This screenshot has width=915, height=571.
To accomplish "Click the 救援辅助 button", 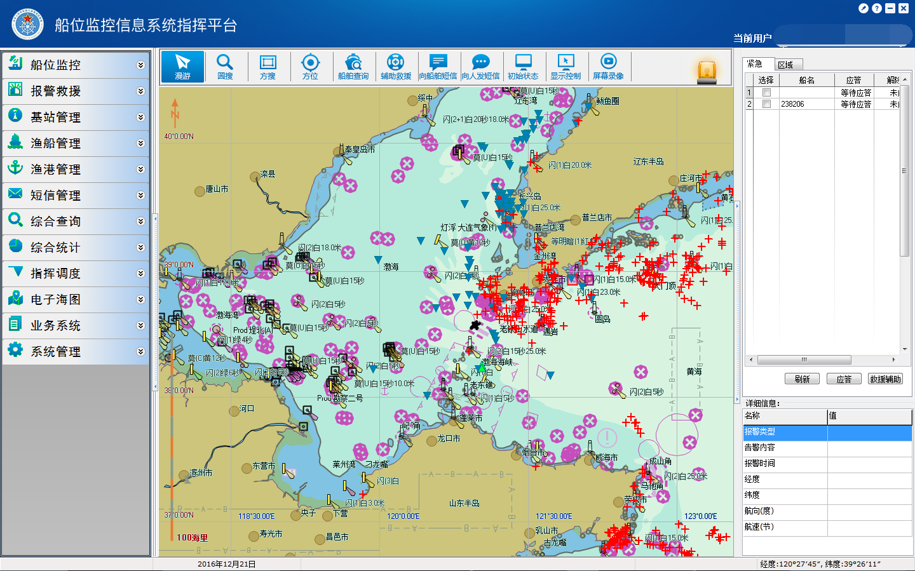I will click(886, 379).
